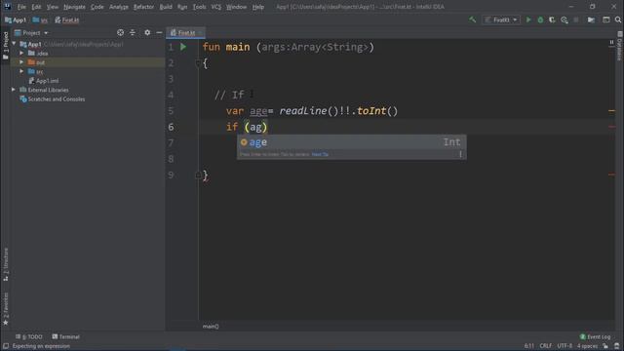Fold the main function at line 2 marker
Screen dimensions: 624x351
198,62
